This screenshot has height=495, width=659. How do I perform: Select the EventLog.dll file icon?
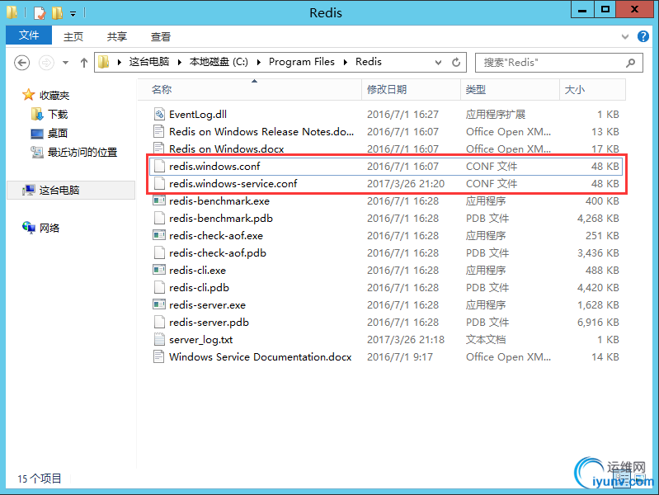(x=159, y=114)
